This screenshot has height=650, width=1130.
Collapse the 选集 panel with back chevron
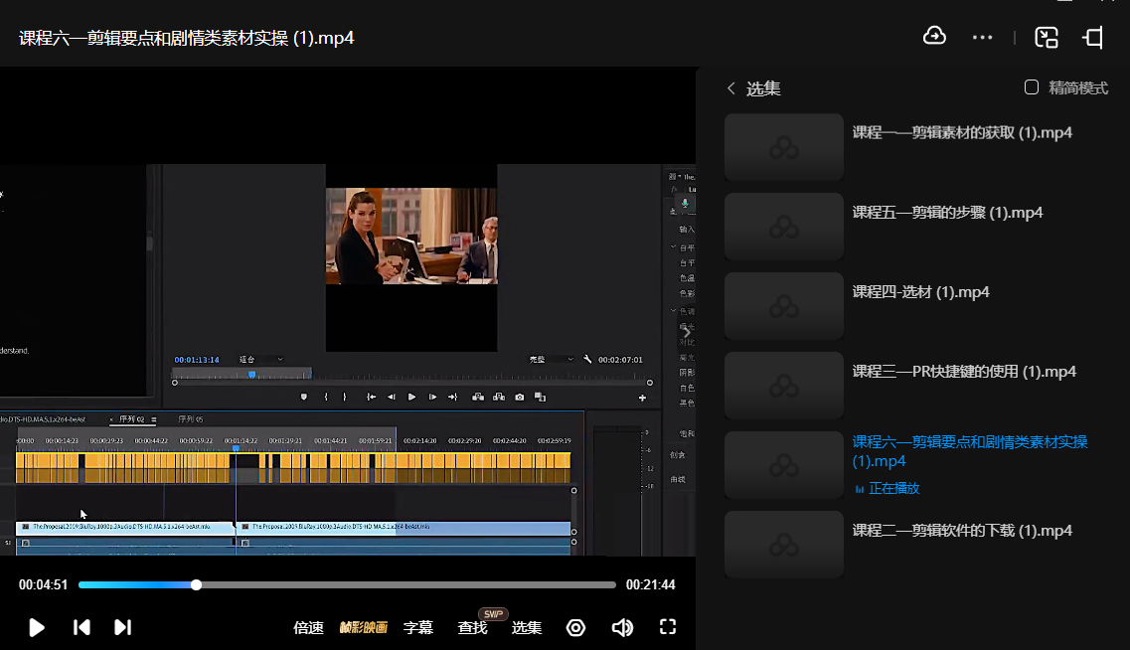(731, 88)
